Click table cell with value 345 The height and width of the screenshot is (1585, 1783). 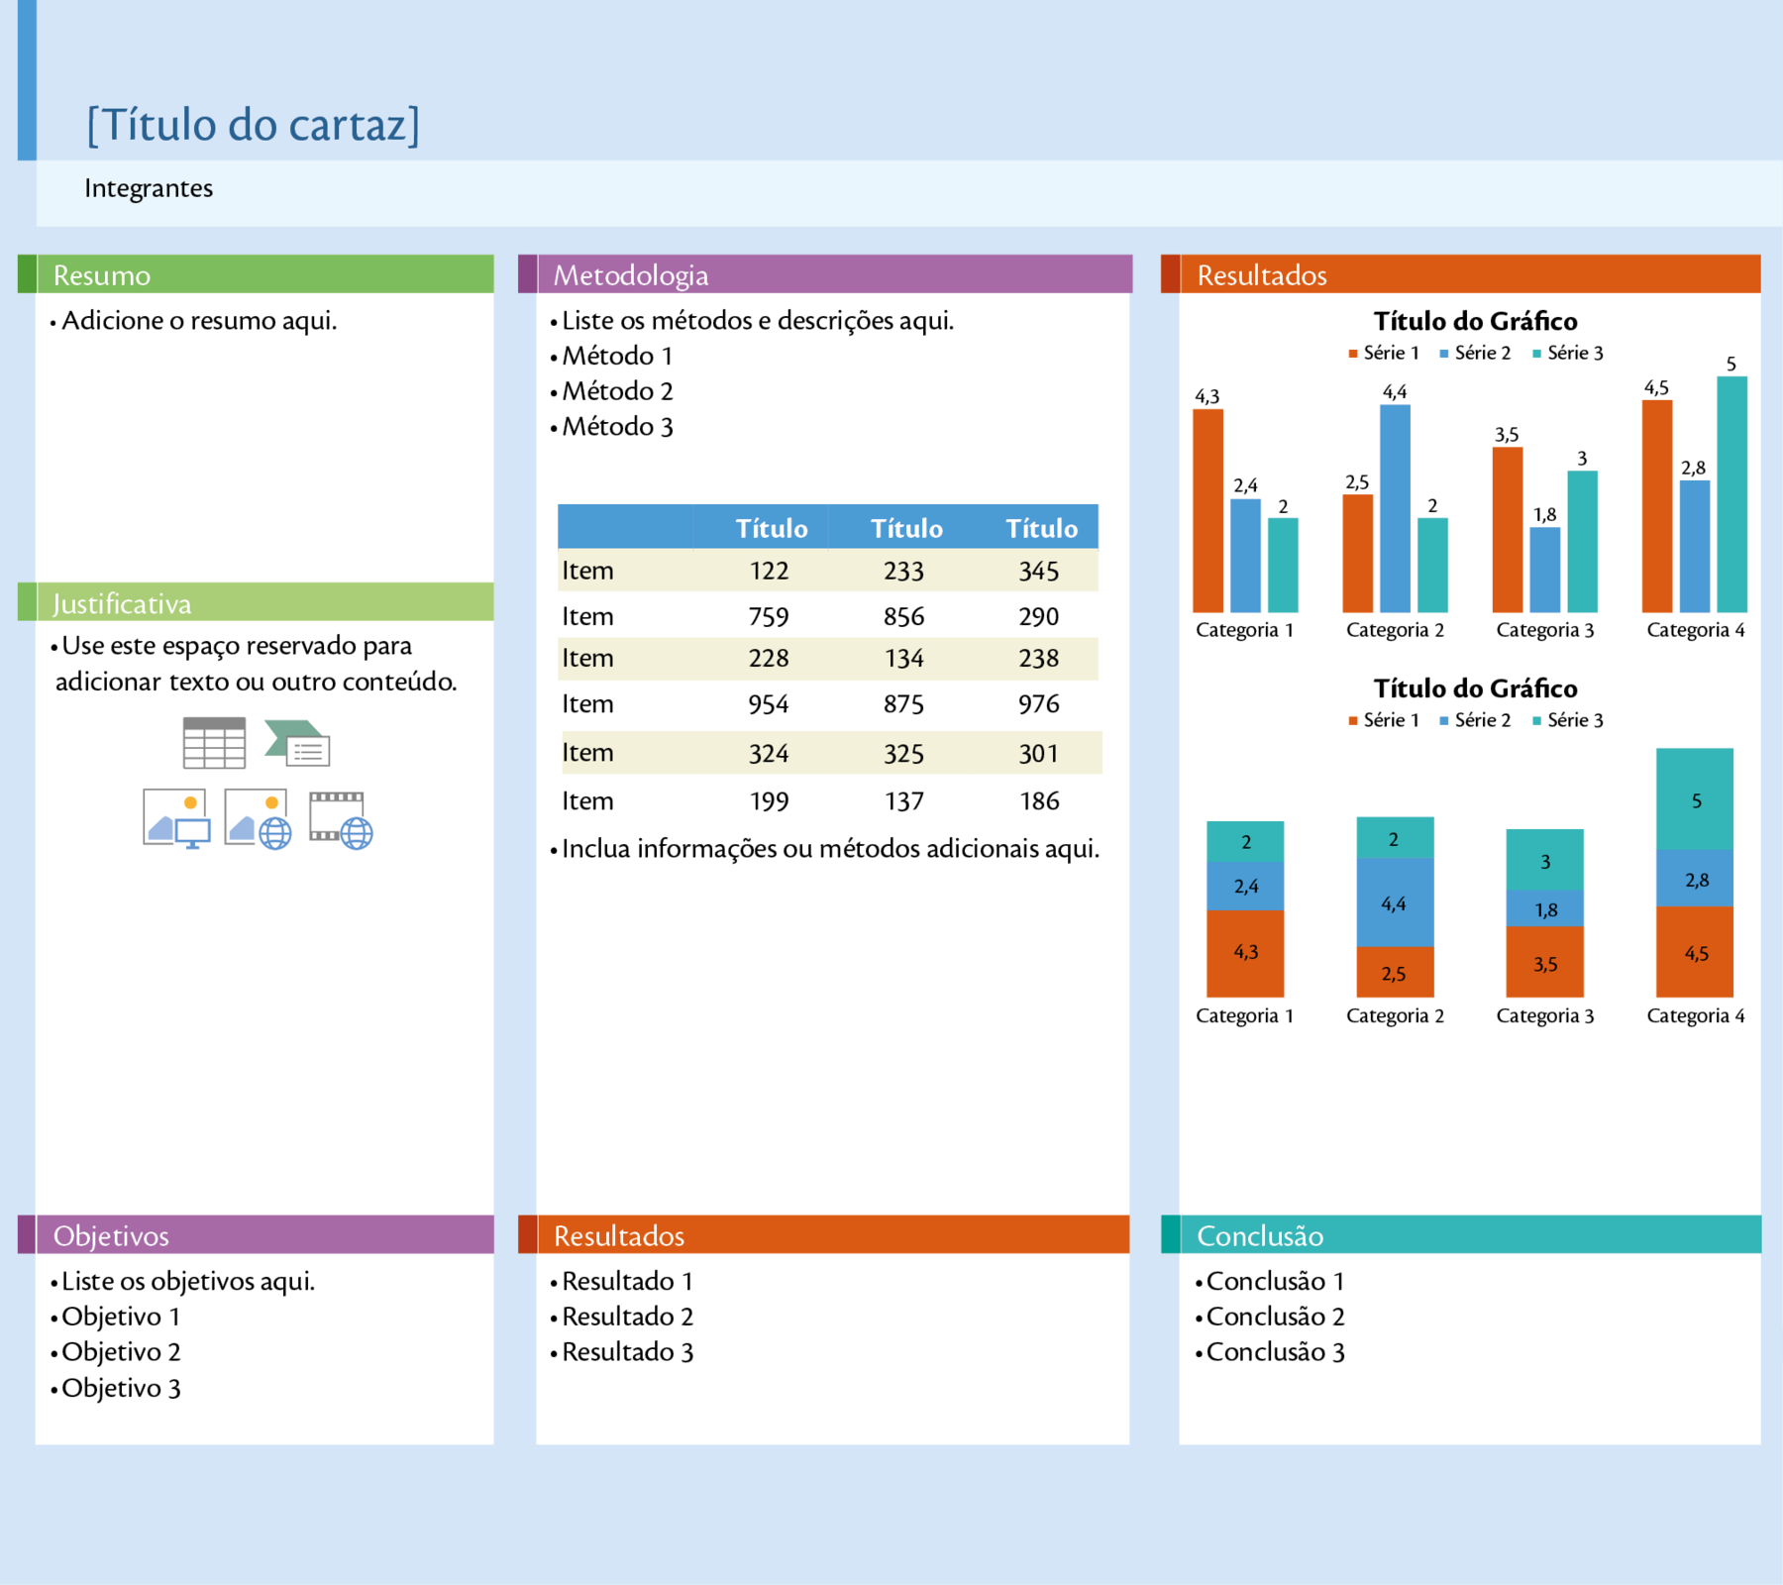tap(1039, 572)
